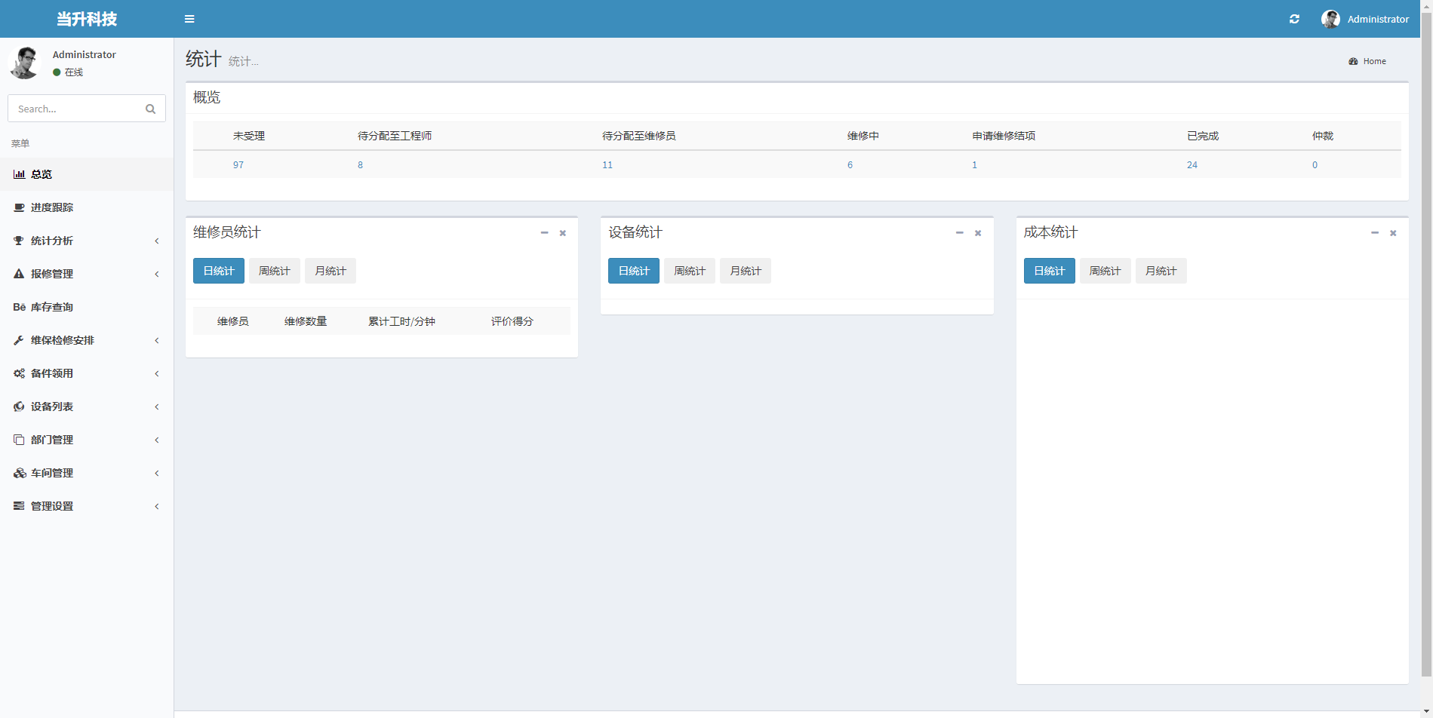Open the 进度跟踪 progress tracking item
Viewport: 1433px width, 718px height.
(x=51, y=207)
